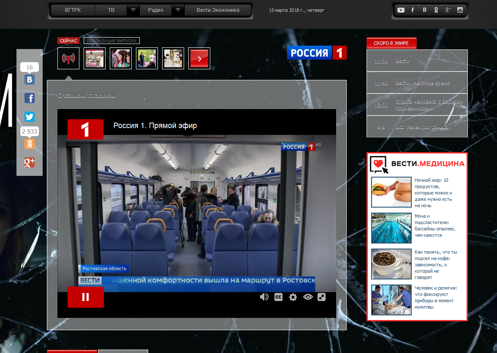Pause the live video stream

click(x=85, y=297)
